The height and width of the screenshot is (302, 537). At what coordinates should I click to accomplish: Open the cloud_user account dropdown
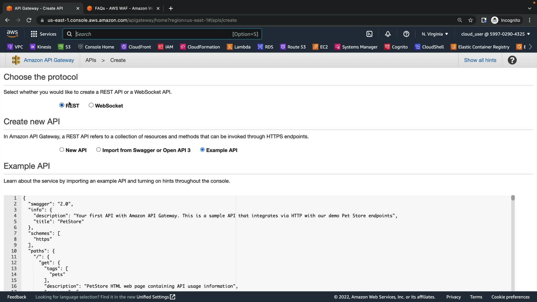click(495, 34)
